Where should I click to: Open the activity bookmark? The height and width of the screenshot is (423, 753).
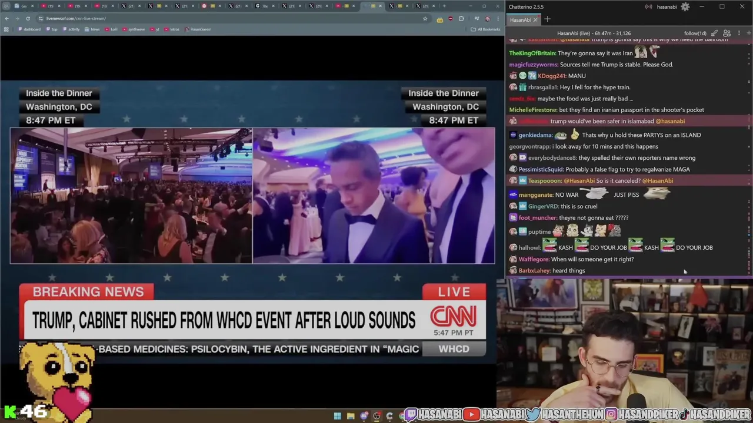click(x=71, y=29)
